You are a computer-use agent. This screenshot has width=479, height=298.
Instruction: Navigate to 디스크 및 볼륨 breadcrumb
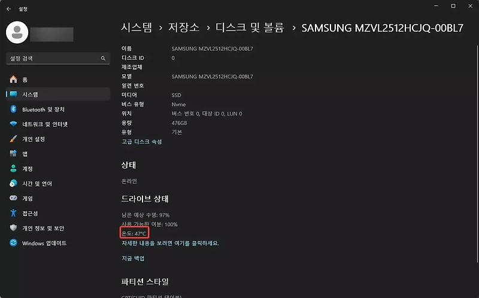point(250,28)
